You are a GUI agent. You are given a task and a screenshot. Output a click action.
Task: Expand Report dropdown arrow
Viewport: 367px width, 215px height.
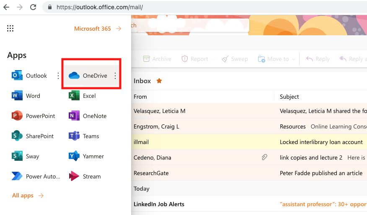click(x=213, y=59)
